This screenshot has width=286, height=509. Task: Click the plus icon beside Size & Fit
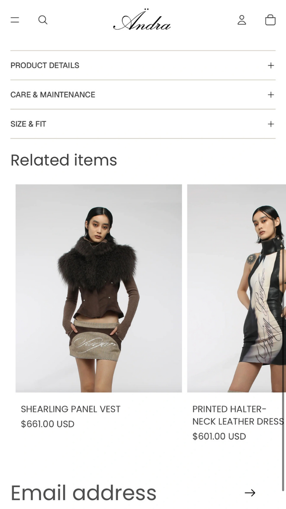(x=271, y=124)
